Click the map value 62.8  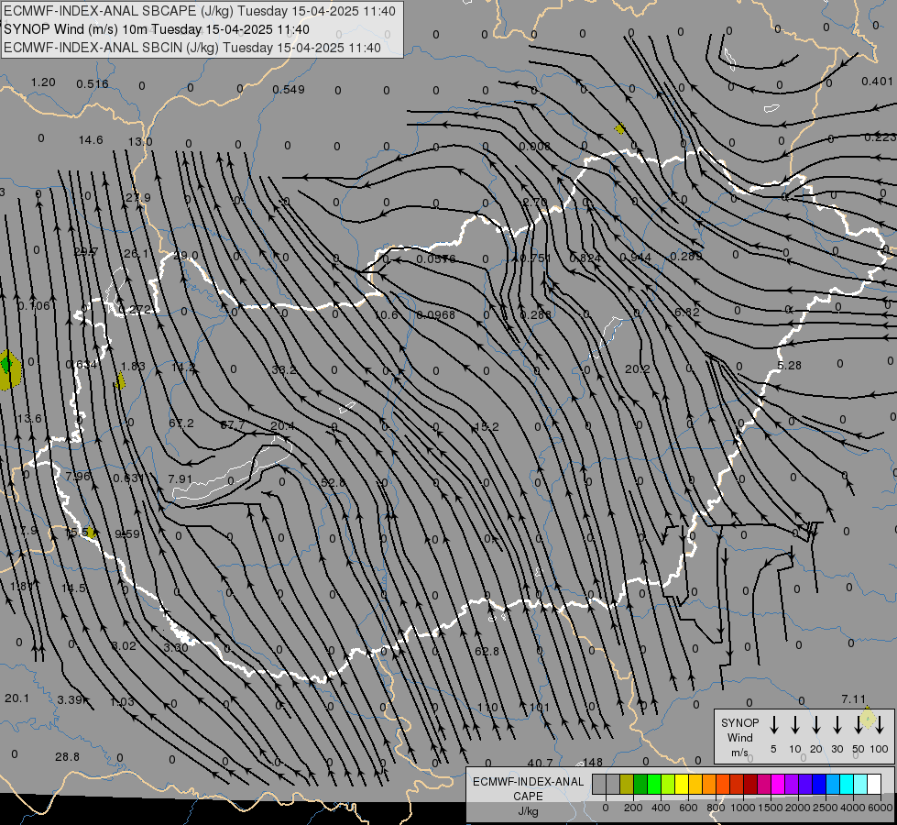point(487,651)
